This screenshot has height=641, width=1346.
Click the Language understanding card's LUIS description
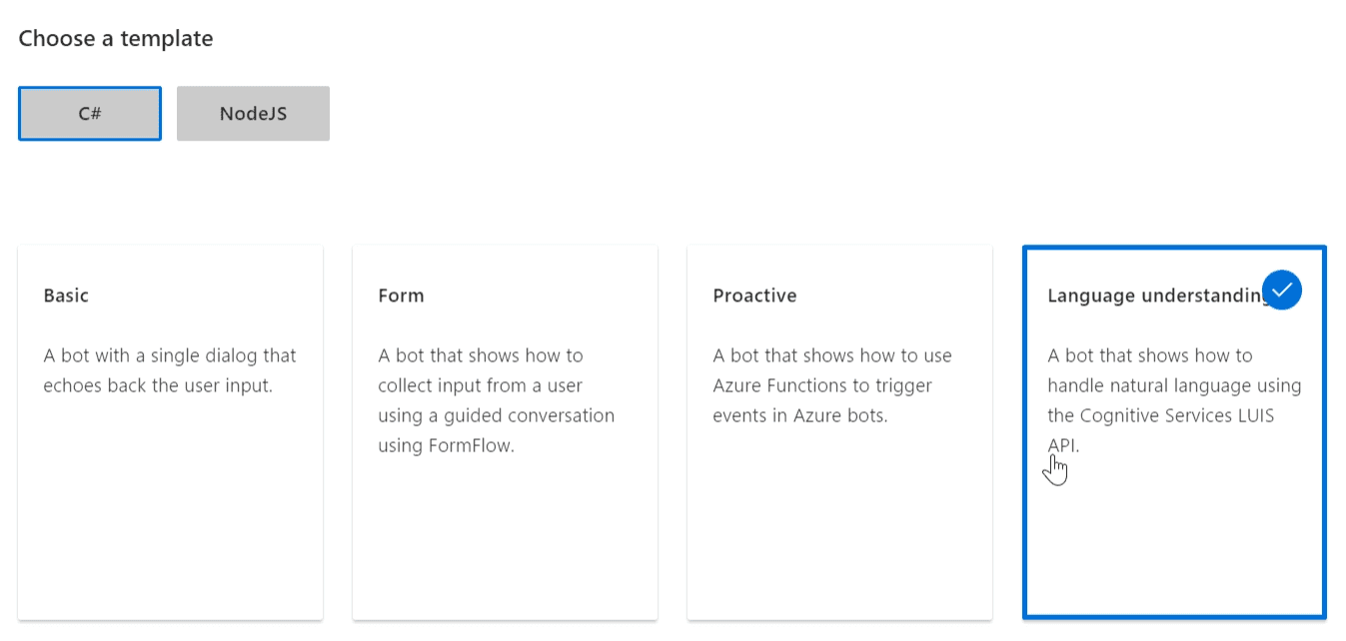pos(1174,400)
